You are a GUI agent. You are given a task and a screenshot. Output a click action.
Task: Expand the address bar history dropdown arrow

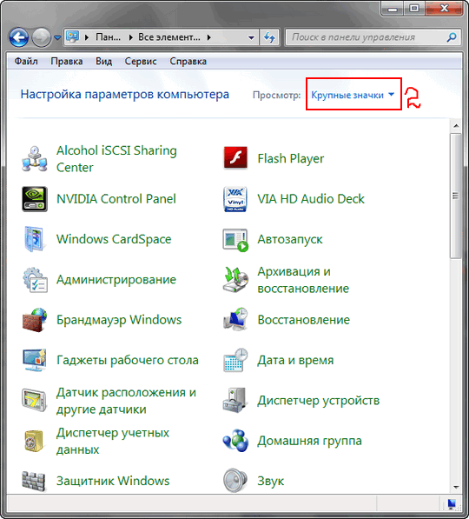pos(251,37)
